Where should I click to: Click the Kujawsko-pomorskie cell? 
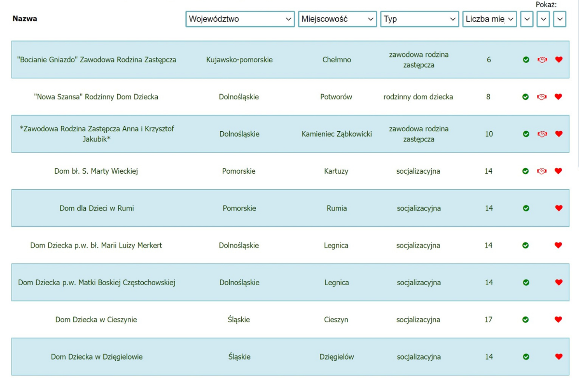[x=239, y=60]
